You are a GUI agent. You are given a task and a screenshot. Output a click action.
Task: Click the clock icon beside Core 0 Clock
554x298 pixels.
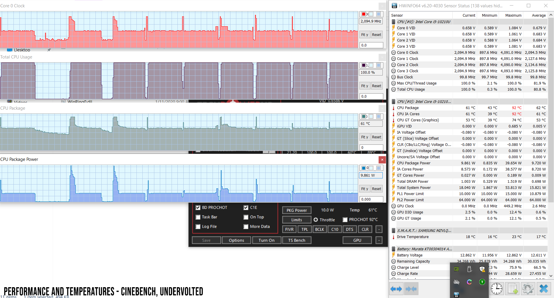click(394, 53)
